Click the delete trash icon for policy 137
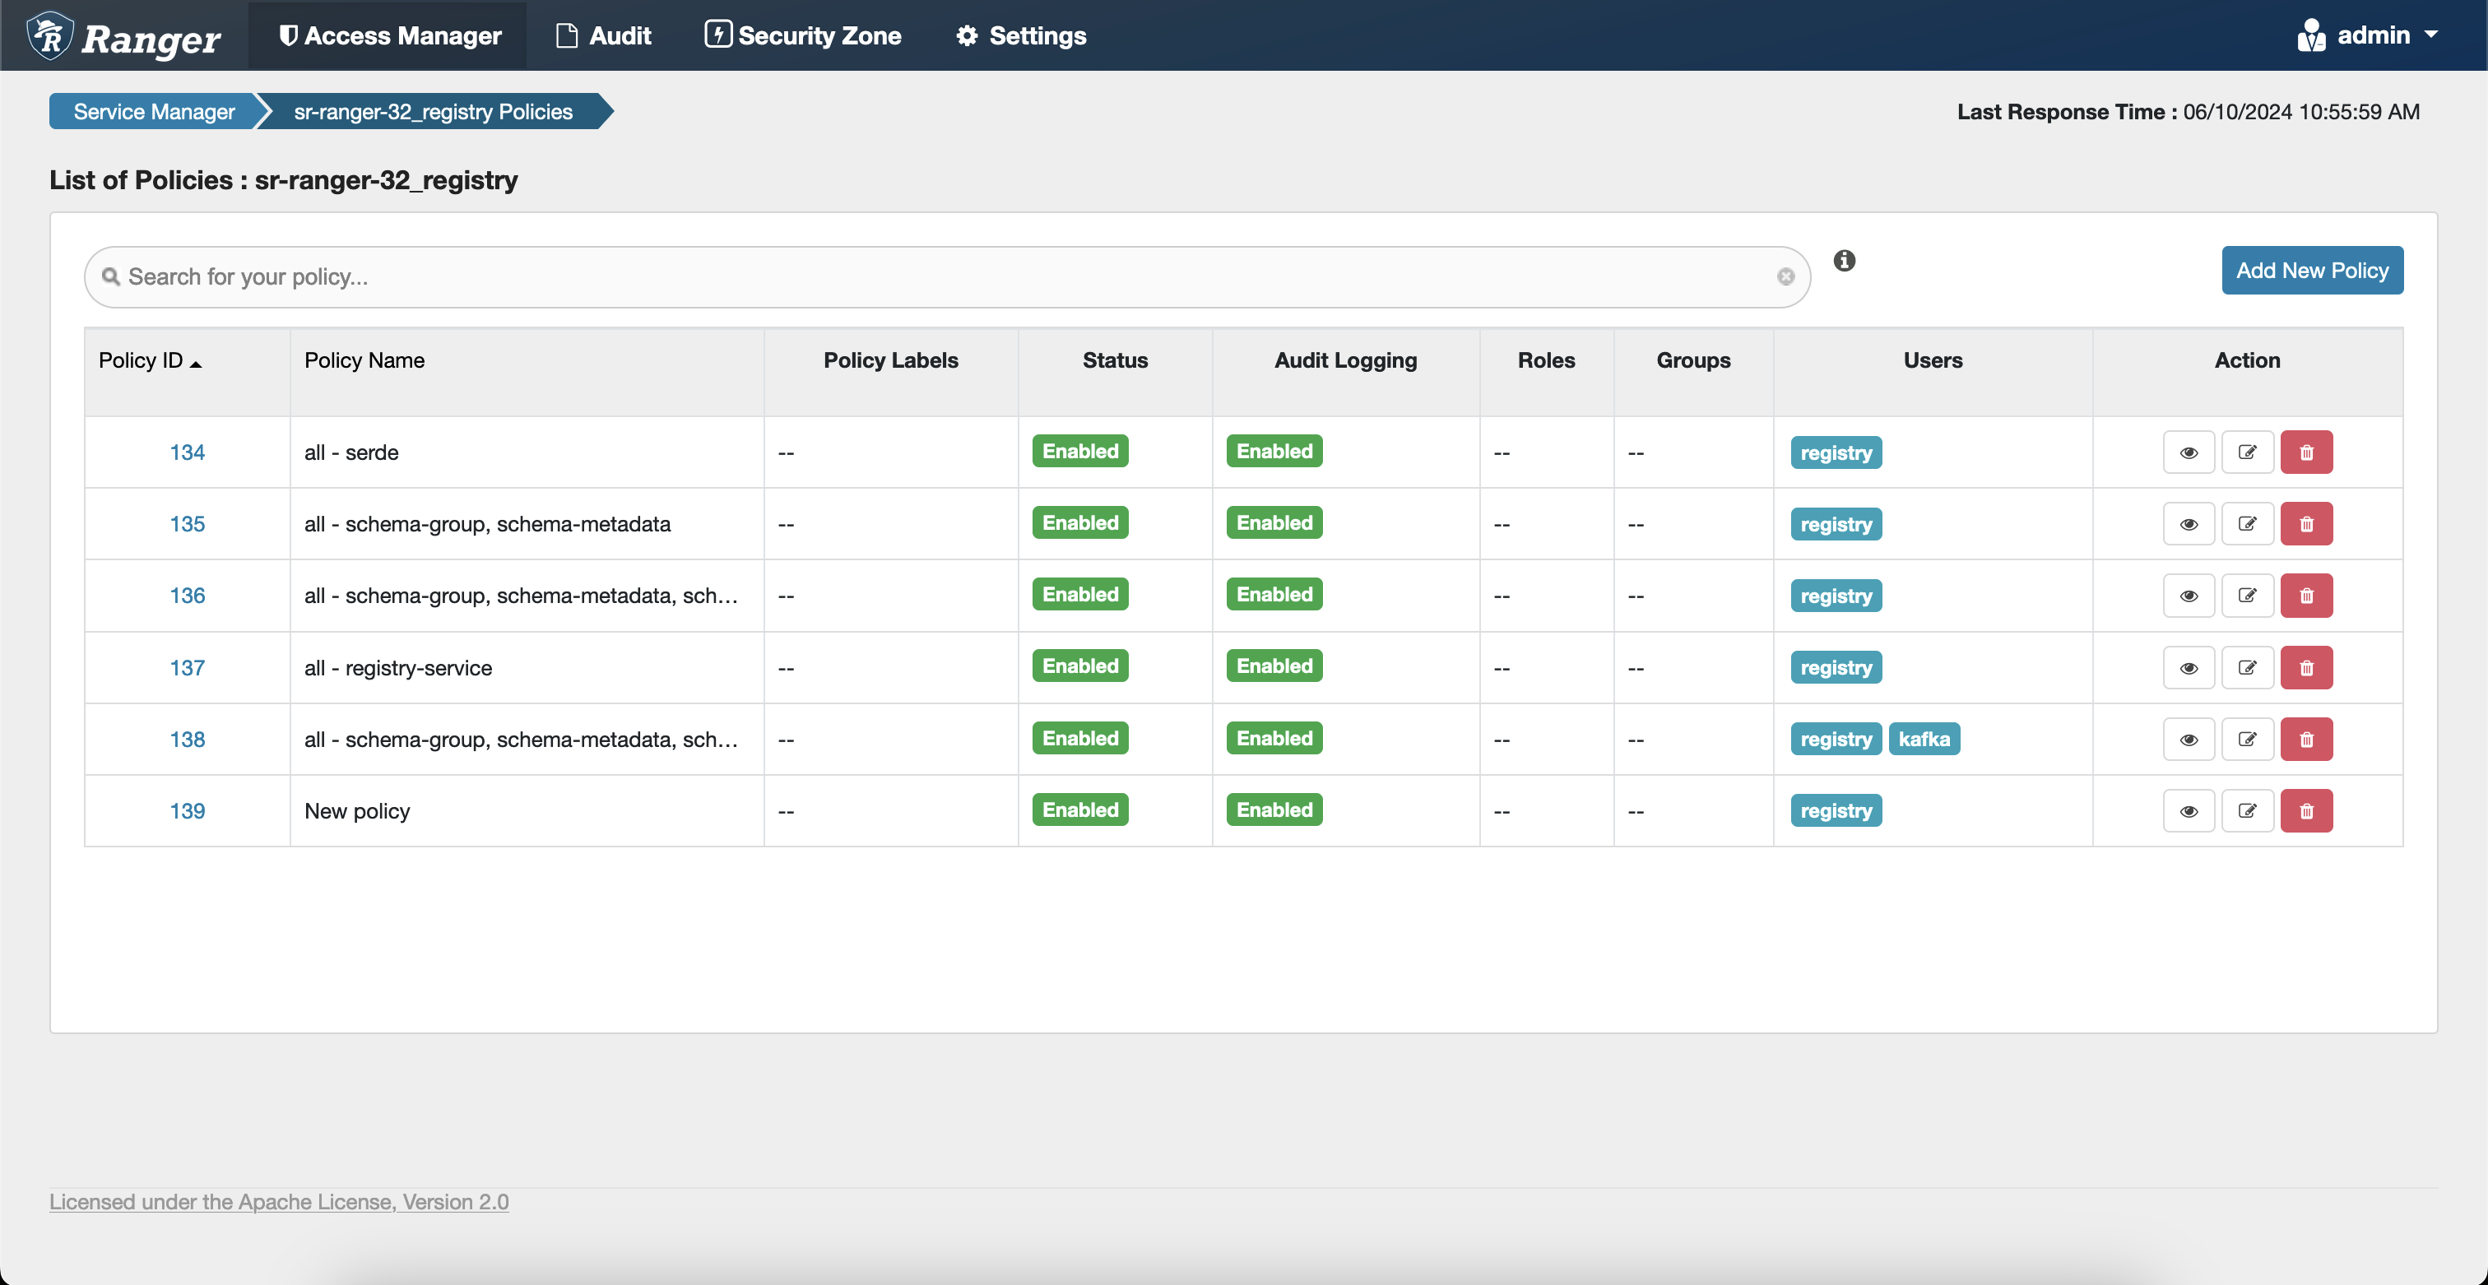The height and width of the screenshot is (1285, 2488). coord(2306,667)
